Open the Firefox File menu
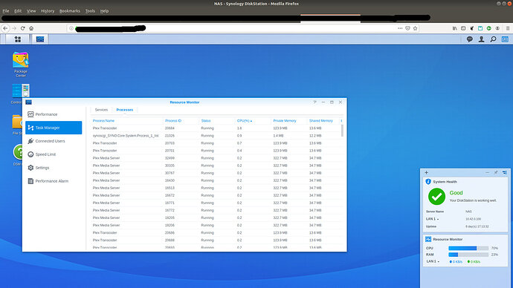The height and width of the screenshot is (288, 513). point(6,11)
